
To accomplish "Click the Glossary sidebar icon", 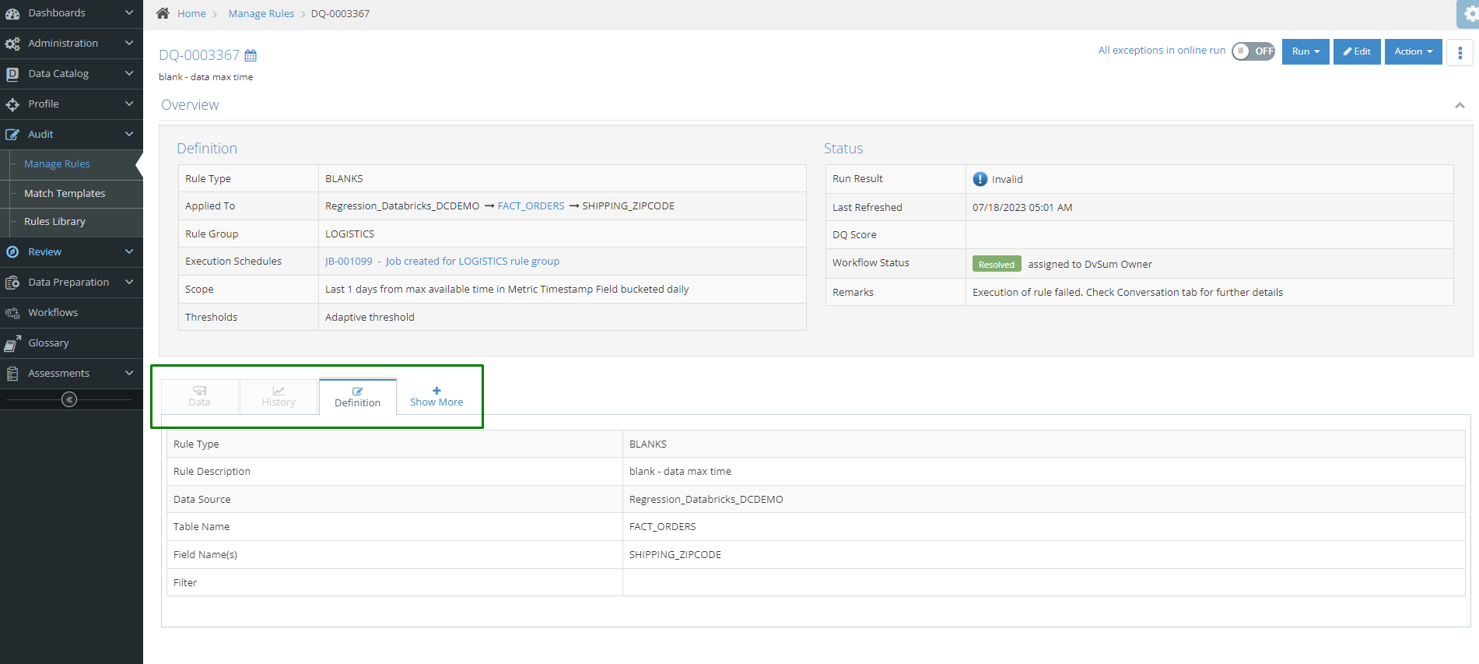I will (12, 343).
